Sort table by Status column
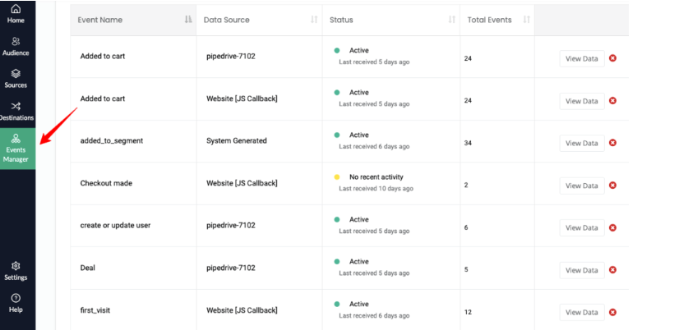The image size is (679, 330). pos(451,20)
